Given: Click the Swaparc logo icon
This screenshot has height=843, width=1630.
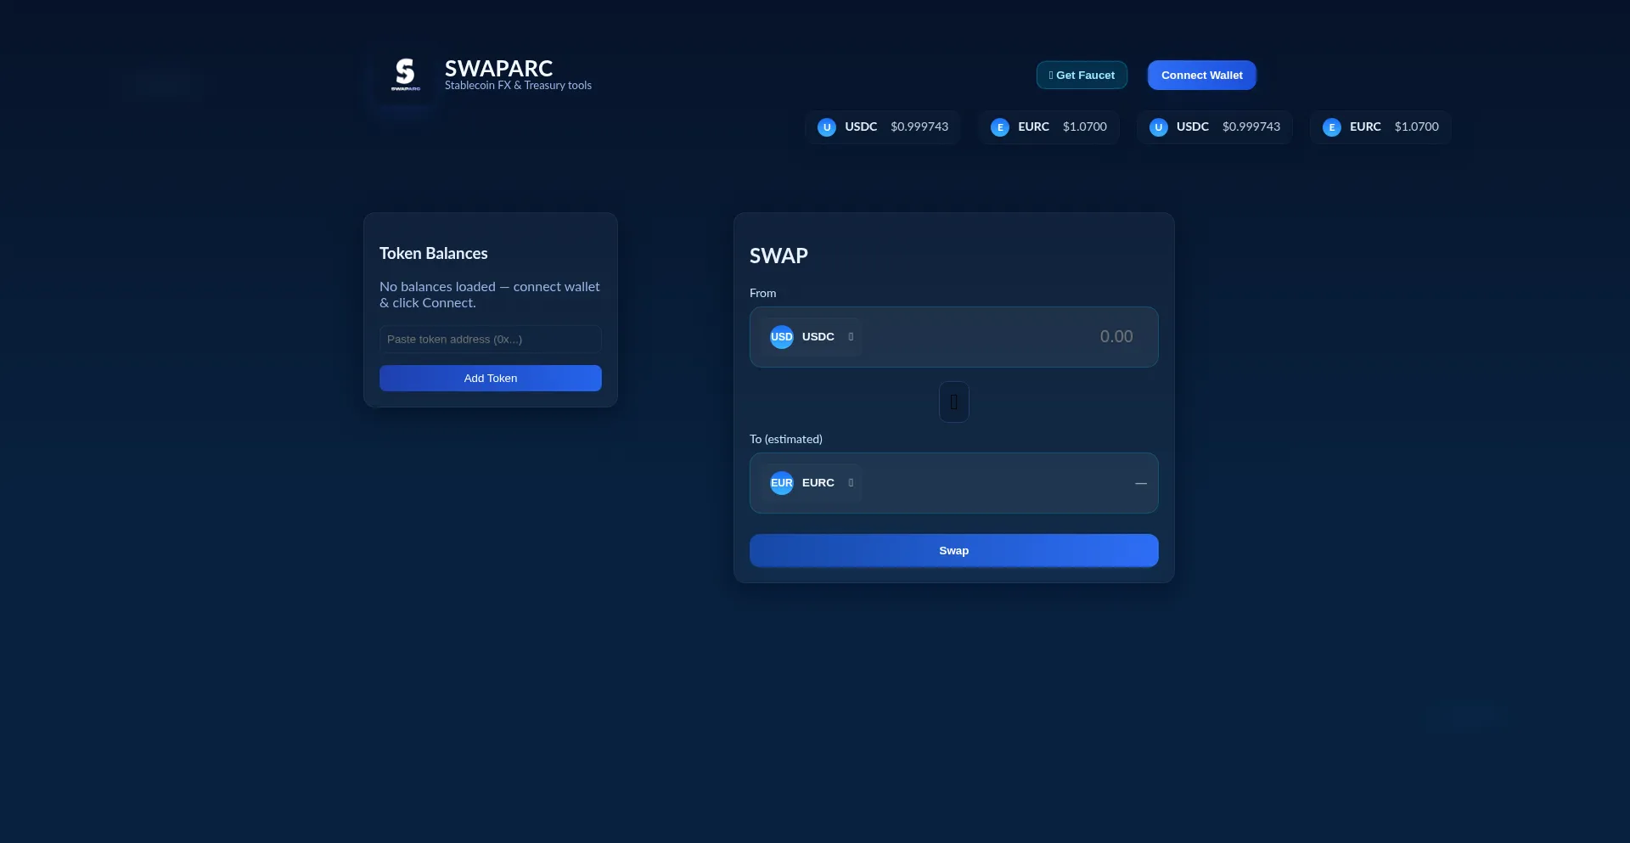Looking at the screenshot, I should (x=406, y=75).
